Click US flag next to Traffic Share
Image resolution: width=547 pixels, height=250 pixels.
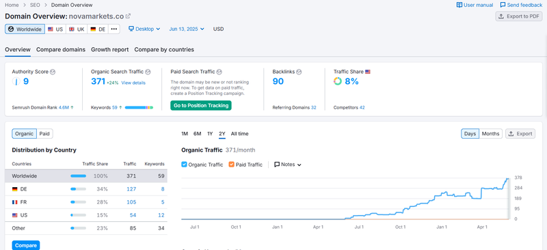pos(368,72)
